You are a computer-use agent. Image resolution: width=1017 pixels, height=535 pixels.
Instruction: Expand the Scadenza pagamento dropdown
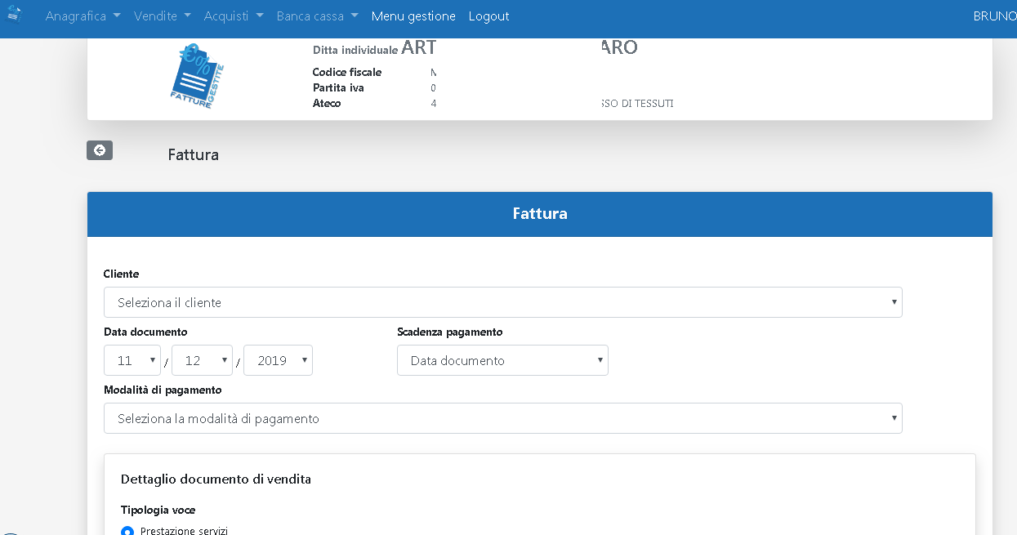tap(502, 360)
